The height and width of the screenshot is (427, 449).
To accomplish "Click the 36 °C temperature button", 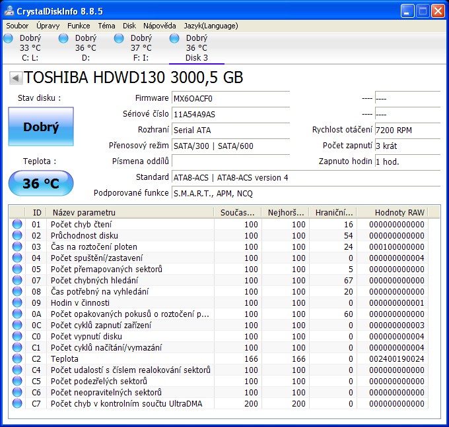I will coord(41,184).
